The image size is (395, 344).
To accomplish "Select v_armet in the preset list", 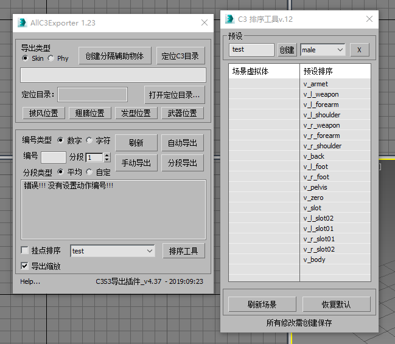I will (335, 84).
